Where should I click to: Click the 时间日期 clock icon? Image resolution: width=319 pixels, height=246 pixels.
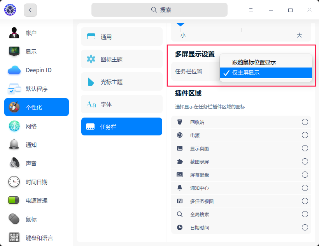(14, 182)
